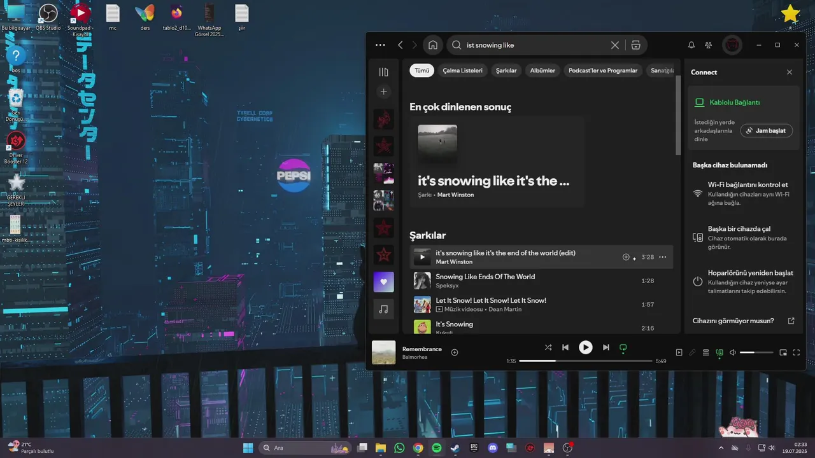Open Balmorhea artist in player bar
The image size is (815, 458).
(x=415, y=357)
